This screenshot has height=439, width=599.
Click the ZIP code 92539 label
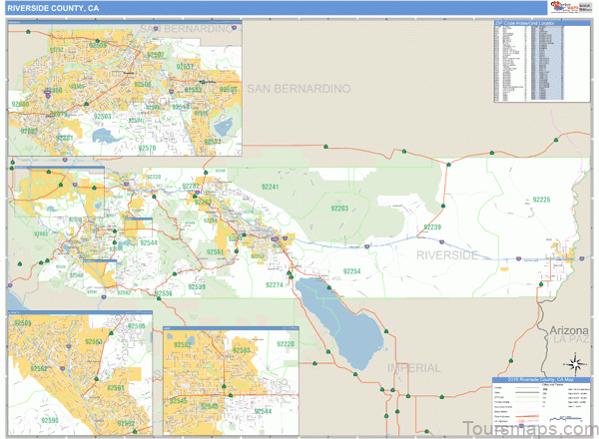[196, 287]
